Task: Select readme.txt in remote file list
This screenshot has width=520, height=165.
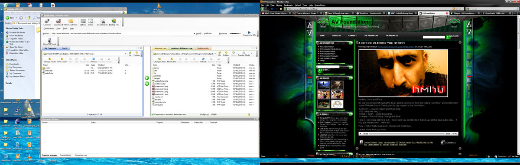Action: coord(158,97)
